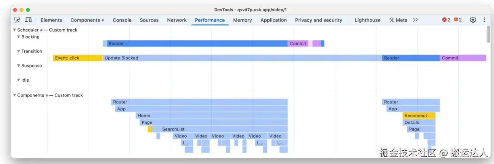Click the vertical scrollbar thumb

(488, 35)
